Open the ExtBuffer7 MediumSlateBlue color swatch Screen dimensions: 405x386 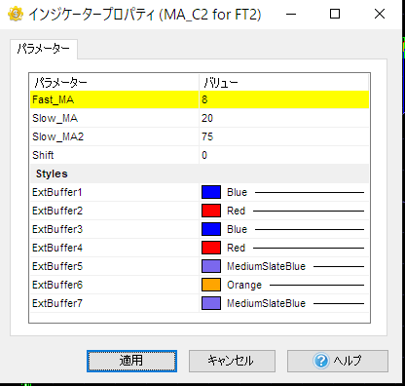211,303
